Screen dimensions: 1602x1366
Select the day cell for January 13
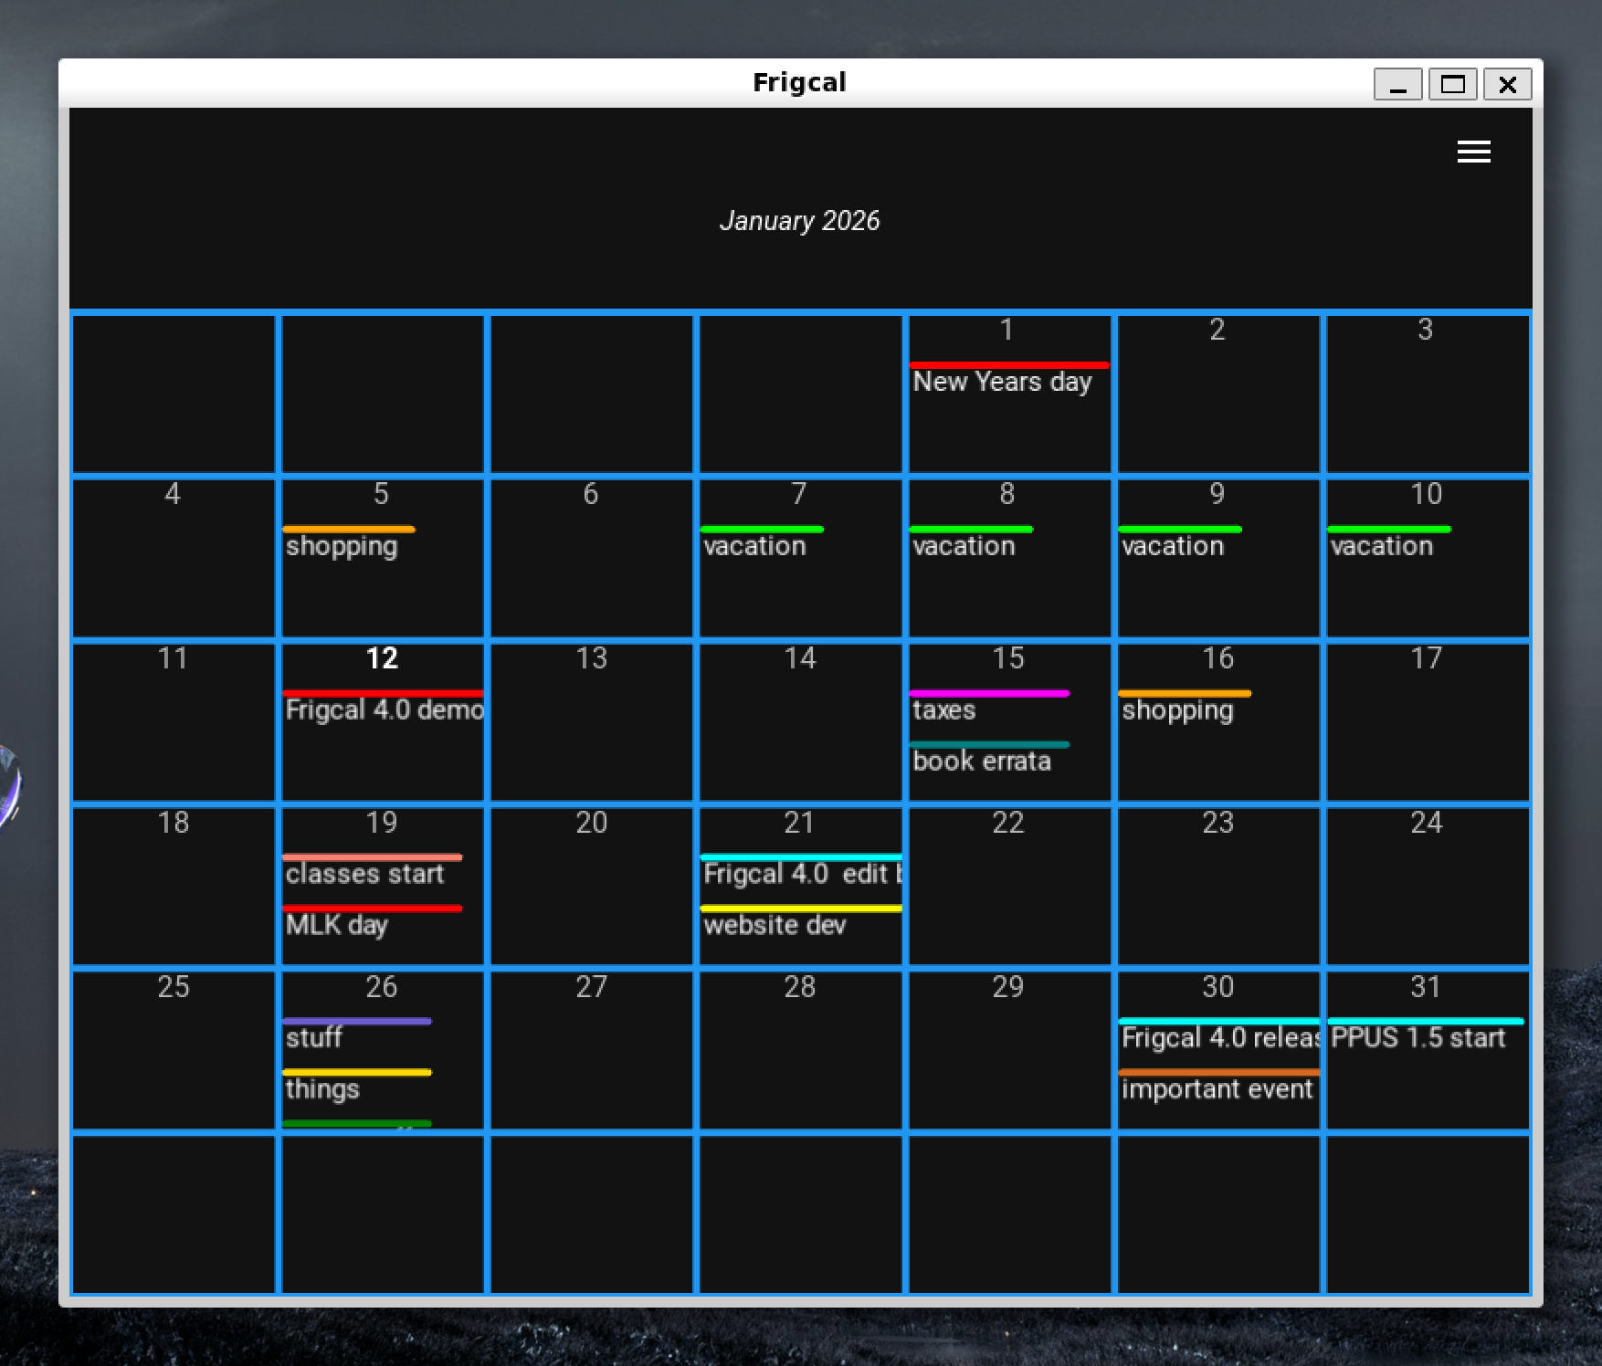[x=591, y=730]
